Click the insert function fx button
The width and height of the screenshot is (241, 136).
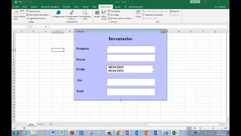pyautogui.click(x=46, y=27)
